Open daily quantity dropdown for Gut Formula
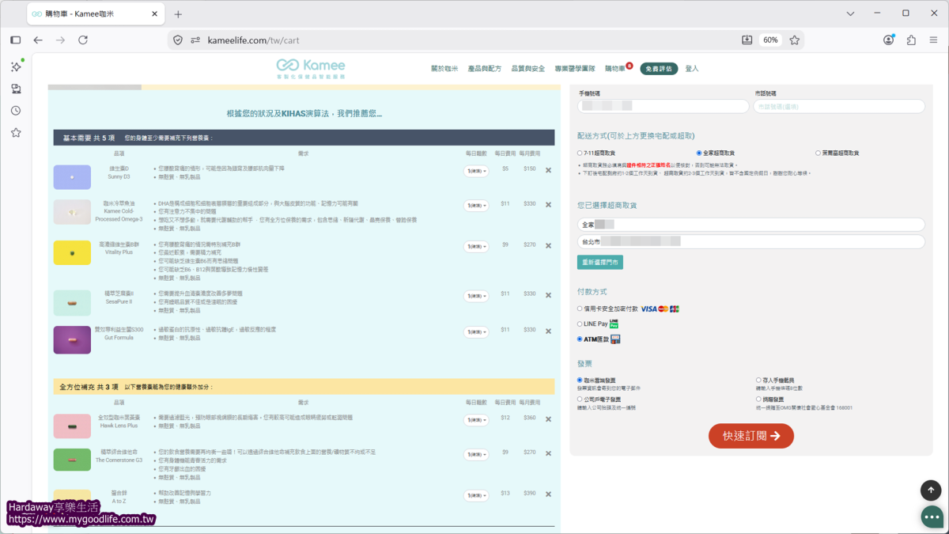 [476, 331]
